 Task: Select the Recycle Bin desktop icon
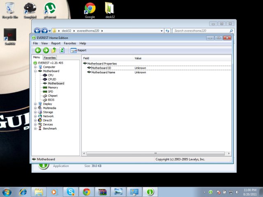10,10
